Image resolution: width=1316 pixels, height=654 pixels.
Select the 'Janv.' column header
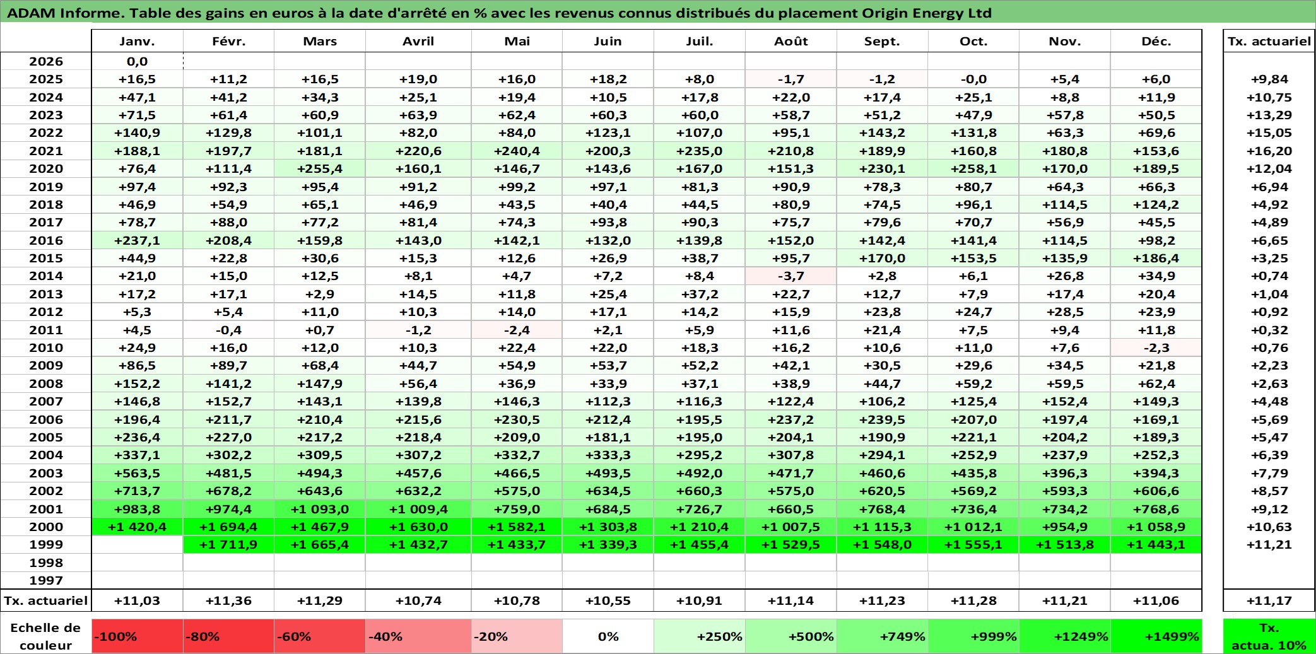138,41
